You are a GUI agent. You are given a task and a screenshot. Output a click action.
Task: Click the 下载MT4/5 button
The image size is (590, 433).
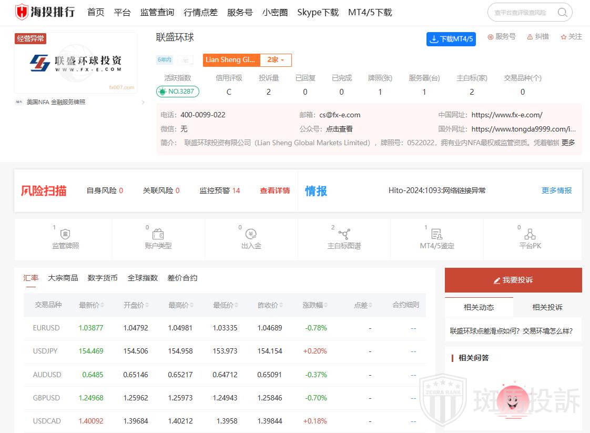451,39
